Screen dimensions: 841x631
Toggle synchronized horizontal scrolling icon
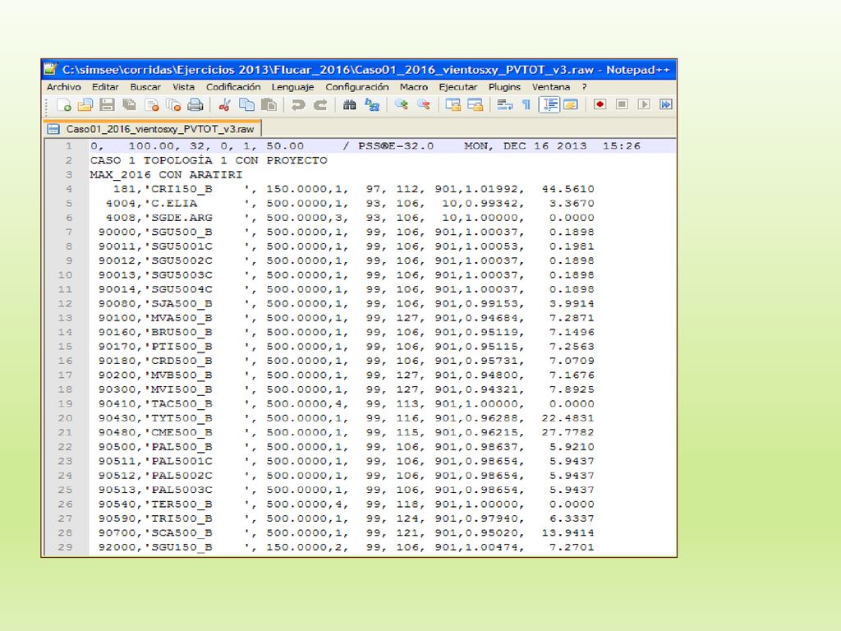click(x=476, y=105)
